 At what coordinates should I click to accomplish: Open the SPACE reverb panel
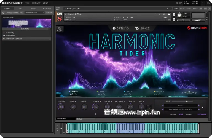142,28
